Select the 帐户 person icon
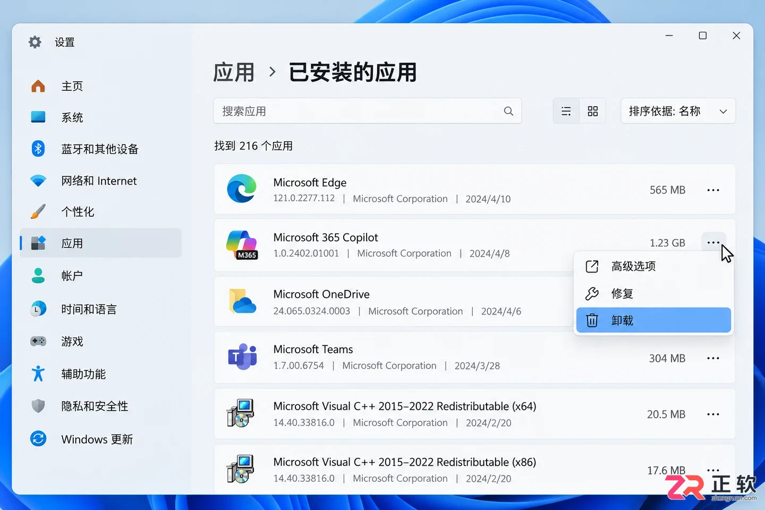Viewport: 765px width, 510px height. pos(38,275)
